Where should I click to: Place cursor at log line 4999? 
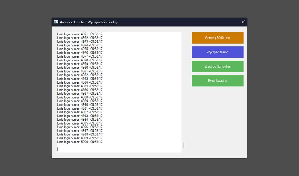pyautogui.click(x=80, y=138)
